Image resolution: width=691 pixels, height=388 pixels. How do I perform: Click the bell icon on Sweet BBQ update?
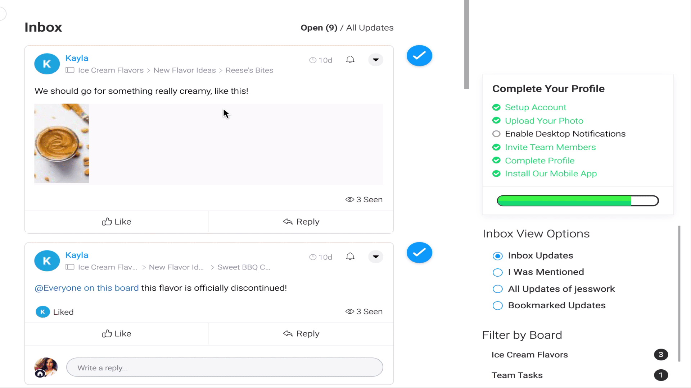(x=350, y=257)
